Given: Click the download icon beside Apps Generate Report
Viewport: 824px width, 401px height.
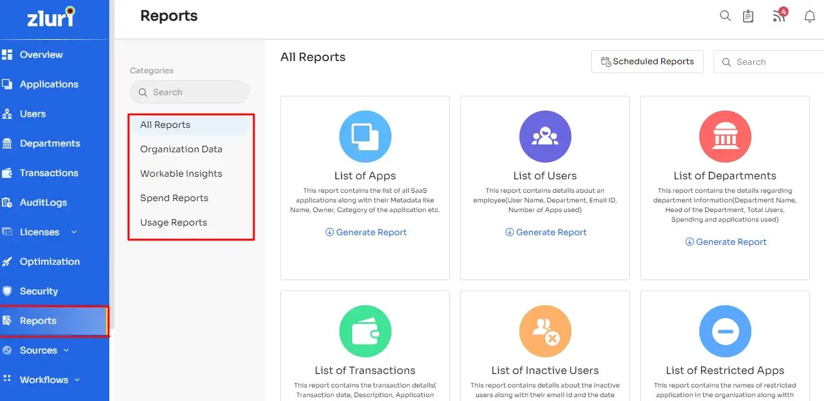Looking at the screenshot, I should tap(329, 232).
